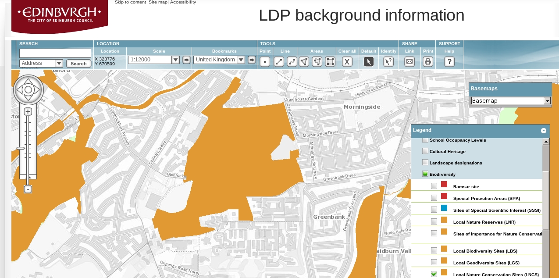The width and height of the screenshot is (559, 278).
Task: Share map link via envelope icon
Action: [x=409, y=62]
